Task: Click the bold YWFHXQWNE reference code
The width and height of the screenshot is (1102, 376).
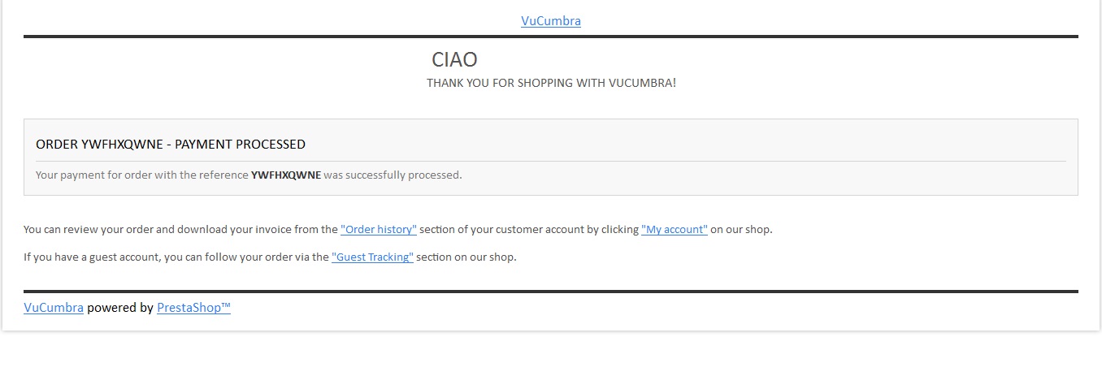Action: [x=286, y=175]
